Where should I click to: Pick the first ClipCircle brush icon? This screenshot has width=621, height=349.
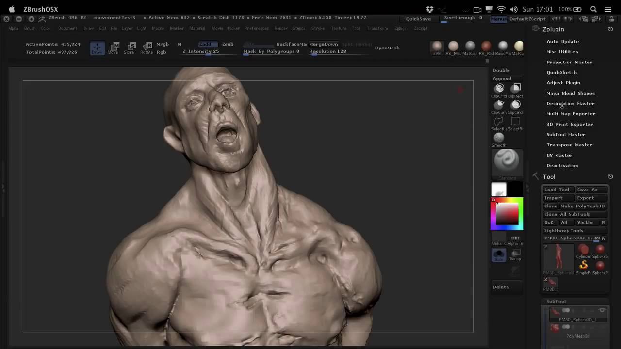pyautogui.click(x=499, y=88)
